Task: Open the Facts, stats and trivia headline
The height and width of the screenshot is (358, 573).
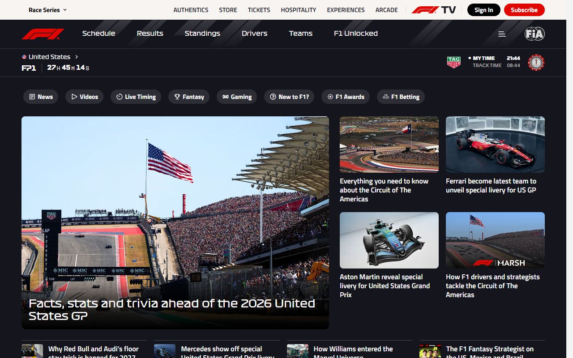Action: [x=172, y=309]
